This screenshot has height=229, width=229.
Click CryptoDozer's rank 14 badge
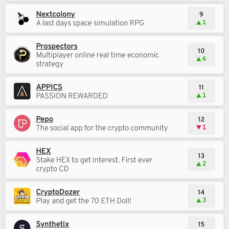[x=201, y=196]
